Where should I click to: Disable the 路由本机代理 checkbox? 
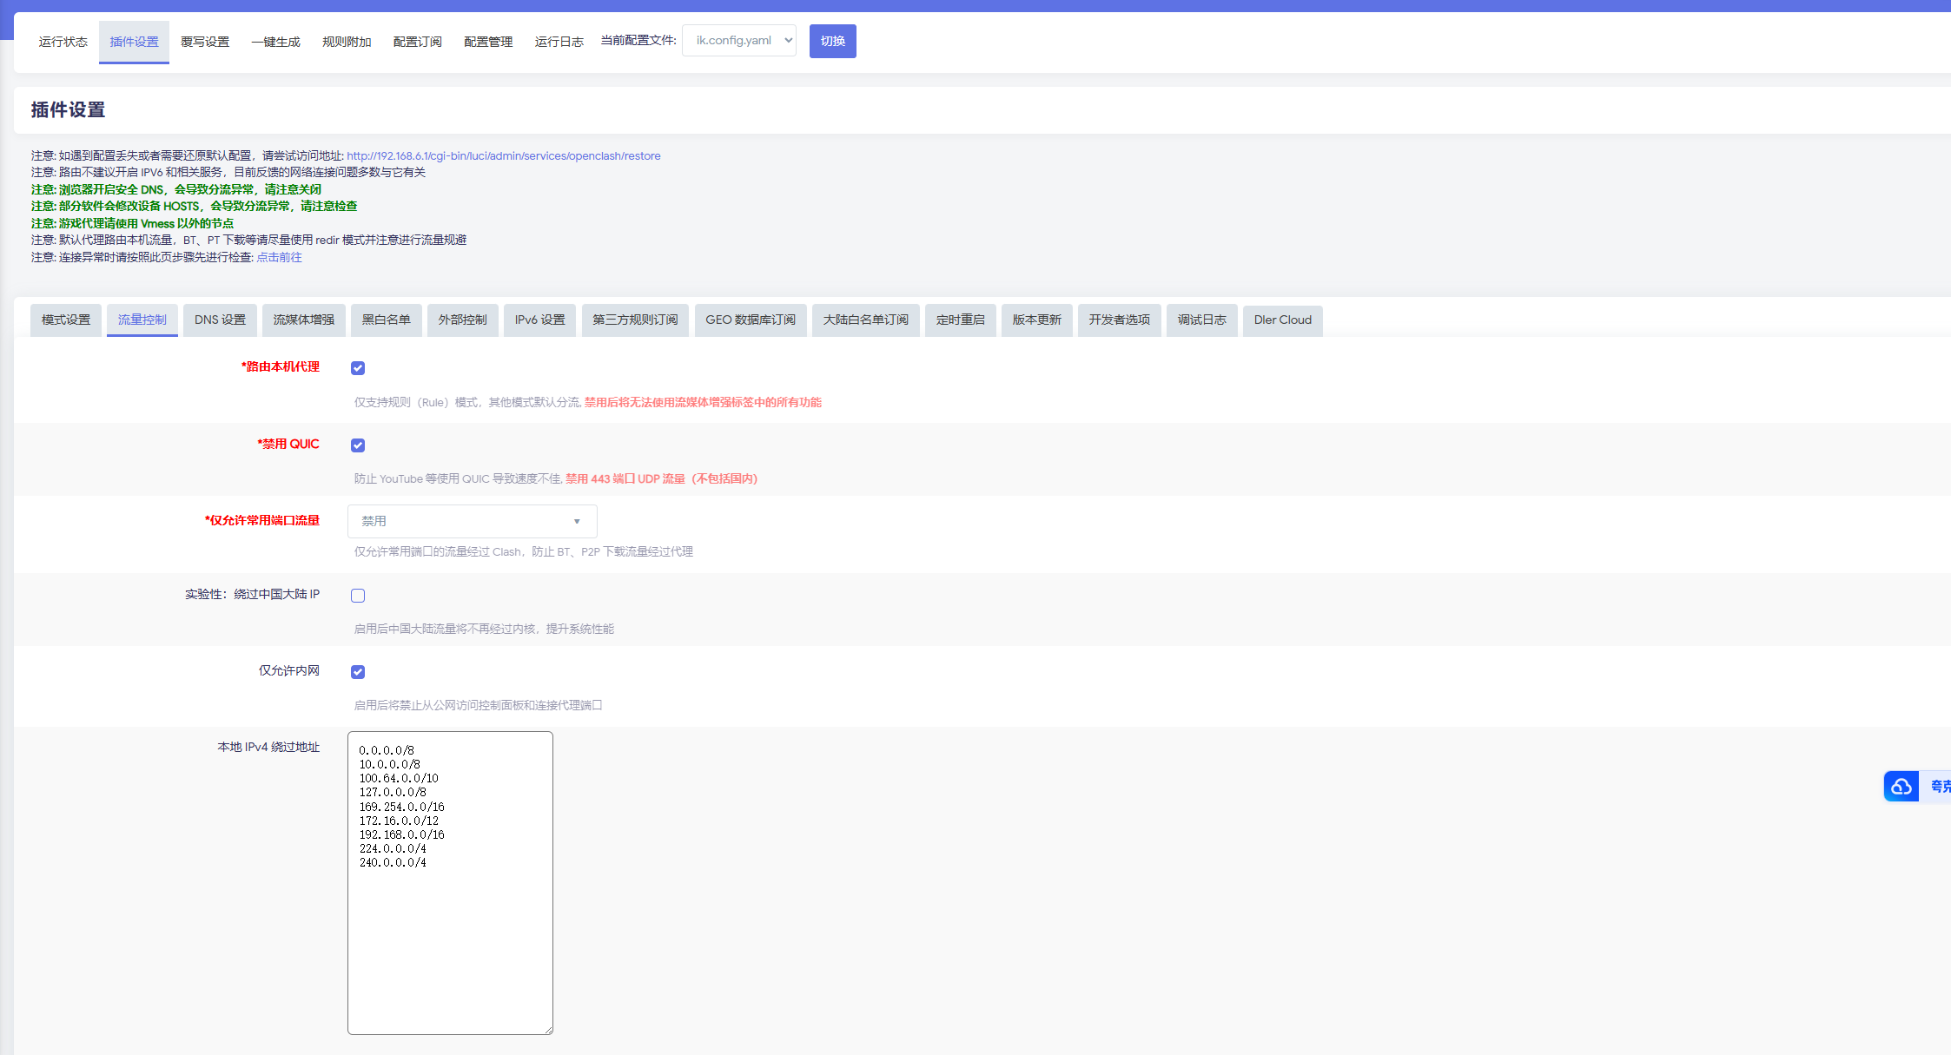pos(358,368)
